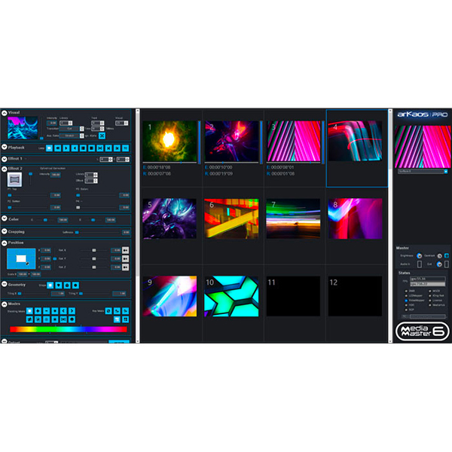Viewport: 452px width, 452px height.
Task: Toggle the Ignore Alpha checkbox in Visual
Action: [102, 136]
